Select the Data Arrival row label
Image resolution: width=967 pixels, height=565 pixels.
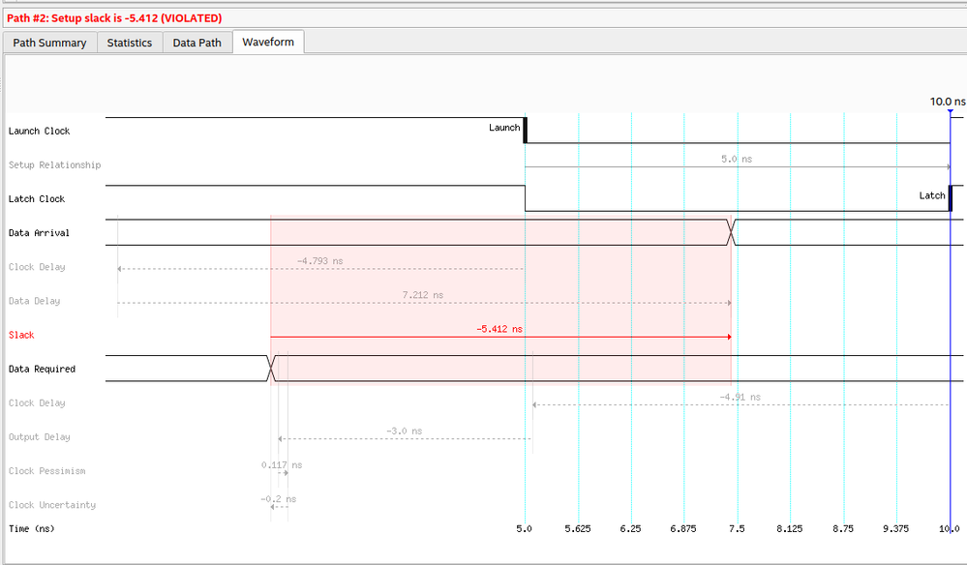[39, 233]
